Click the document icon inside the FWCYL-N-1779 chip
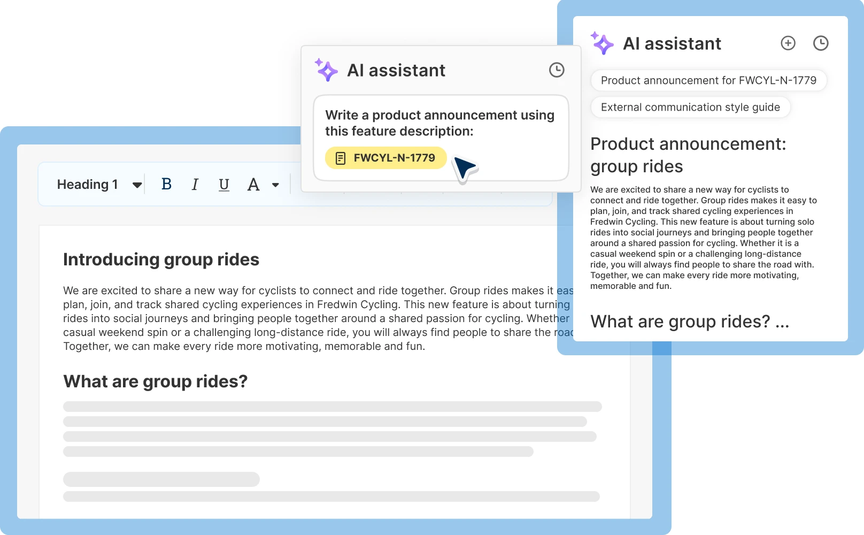The image size is (864, 535). [341, 158]
